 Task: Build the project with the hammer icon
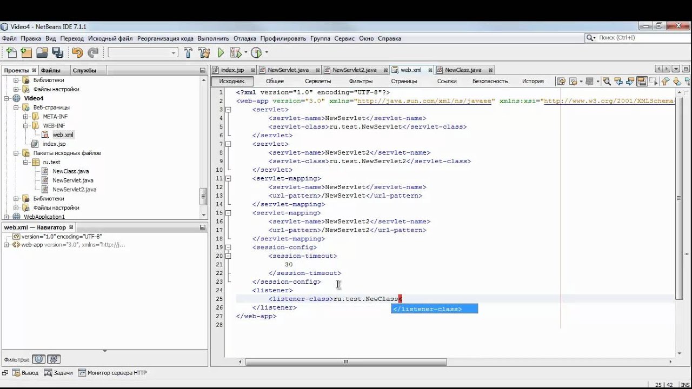188,52
